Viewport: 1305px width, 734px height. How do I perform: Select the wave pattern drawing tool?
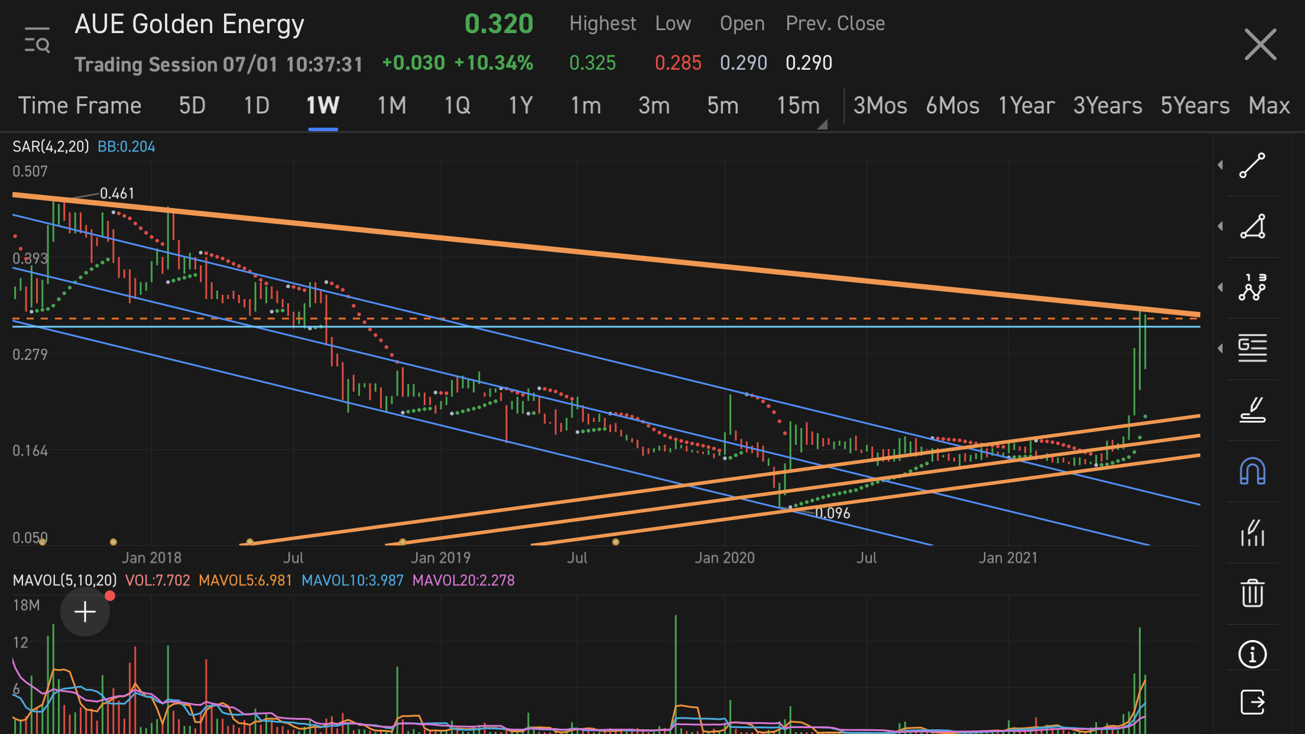click(1252, 287)
